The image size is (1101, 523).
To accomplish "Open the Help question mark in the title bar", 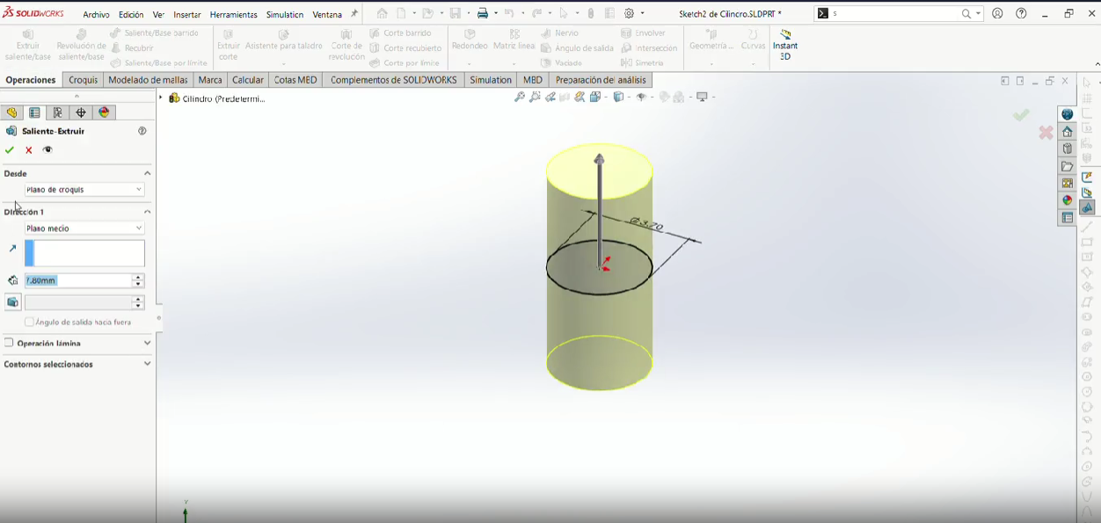I will coord(1021,14).
